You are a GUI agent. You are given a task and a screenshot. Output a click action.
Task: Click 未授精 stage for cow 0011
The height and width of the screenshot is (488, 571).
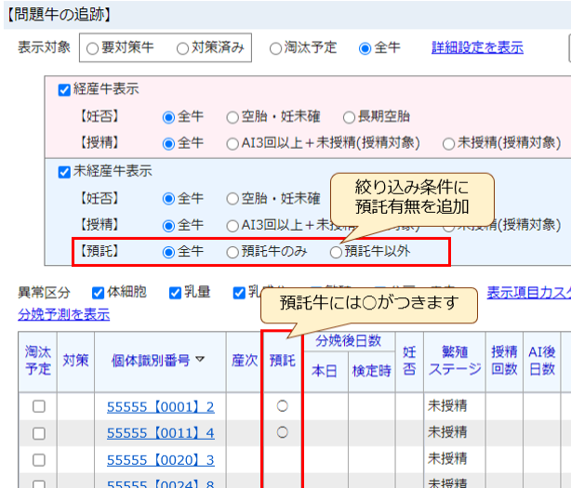coord(447,432)
